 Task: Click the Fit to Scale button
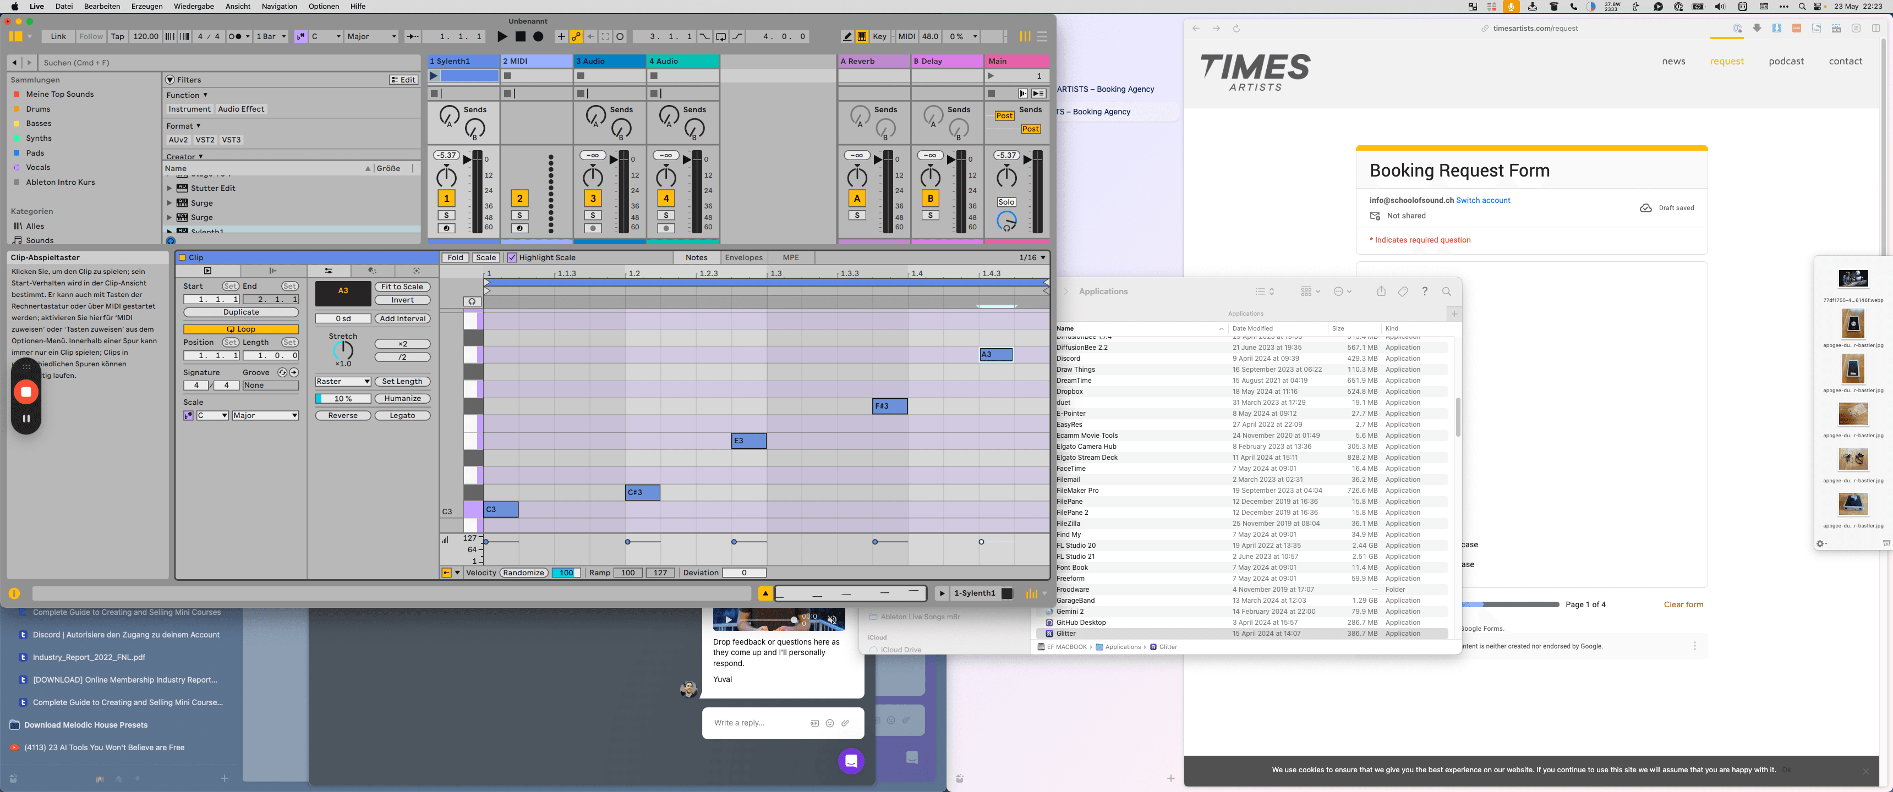(x=402, y=287)
